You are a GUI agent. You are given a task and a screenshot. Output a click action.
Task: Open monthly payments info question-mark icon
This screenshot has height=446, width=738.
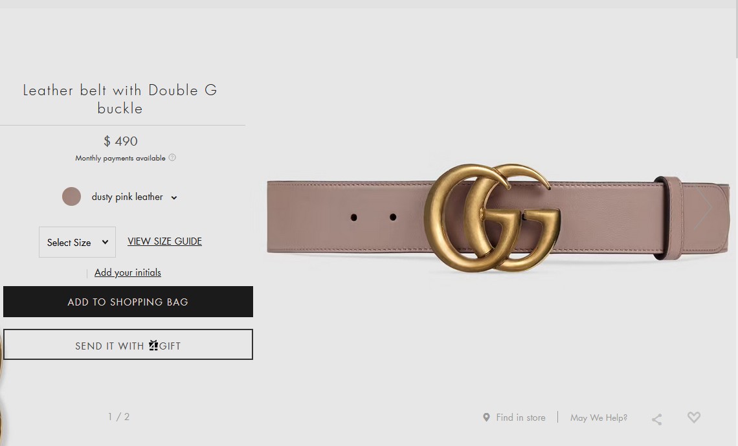(172, 157)
